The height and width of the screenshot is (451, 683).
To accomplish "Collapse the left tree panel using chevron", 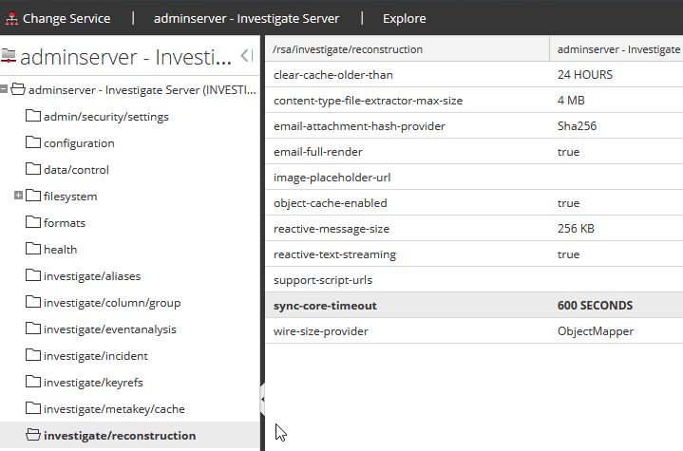I will [x=246, y=56].
